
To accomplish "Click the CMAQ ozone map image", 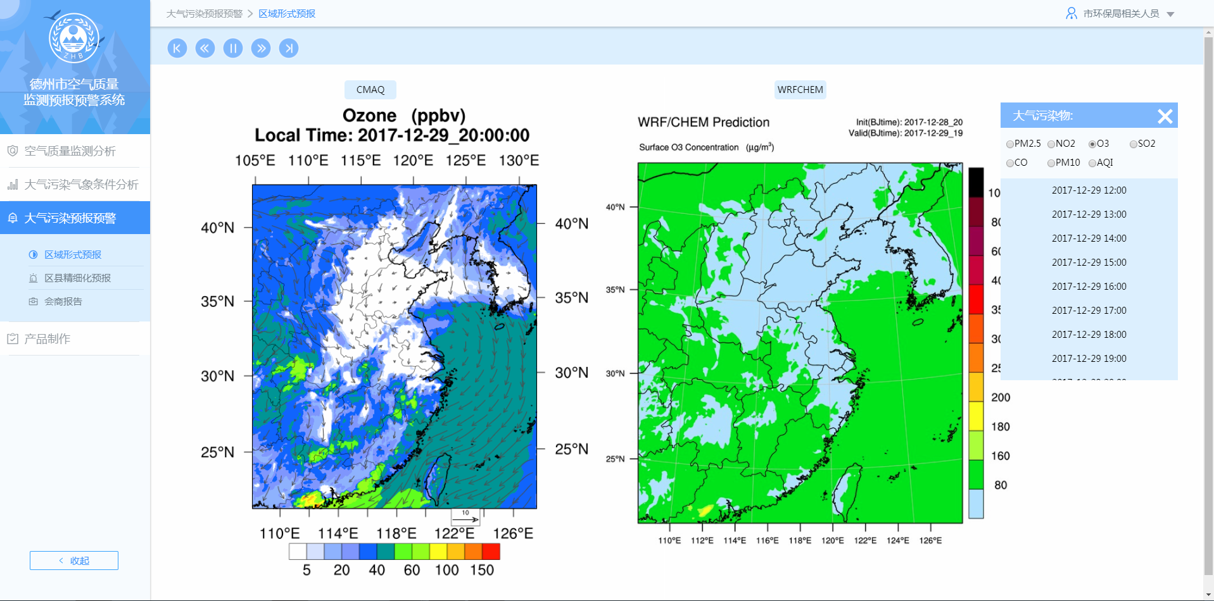I will pyautogui.click(x=394, y=346).
